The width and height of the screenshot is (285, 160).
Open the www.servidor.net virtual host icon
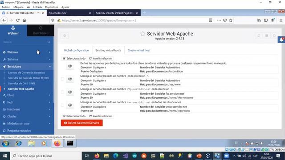coord(70,105)
